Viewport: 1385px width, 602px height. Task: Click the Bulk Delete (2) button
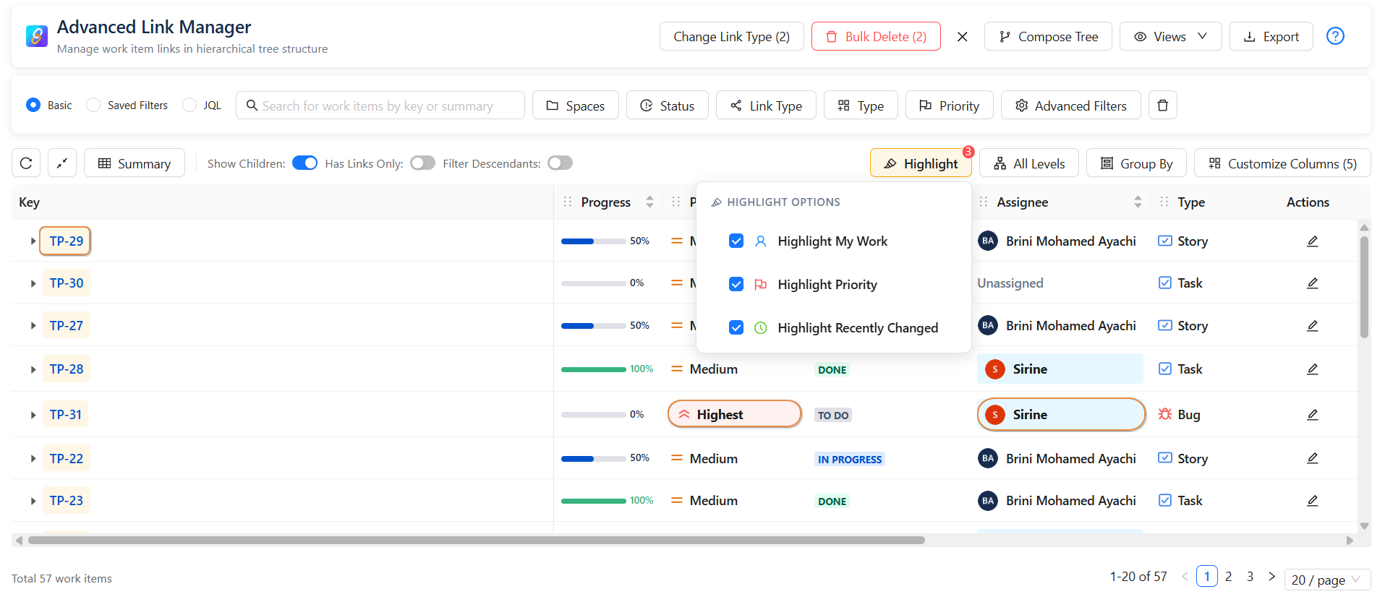pos(875,37)
